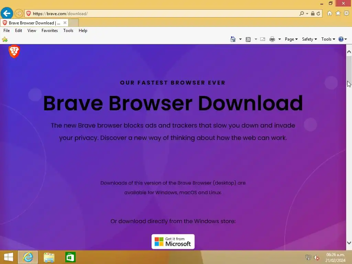Open the File menu
The image size is (352, 264).
pos(7,31)
